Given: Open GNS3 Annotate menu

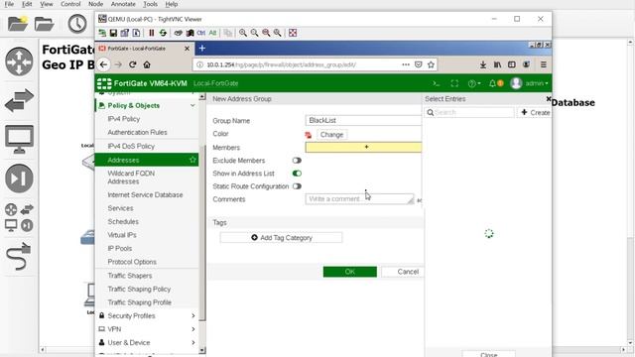Looking at the screenshot, I should (x=123, y=4).
